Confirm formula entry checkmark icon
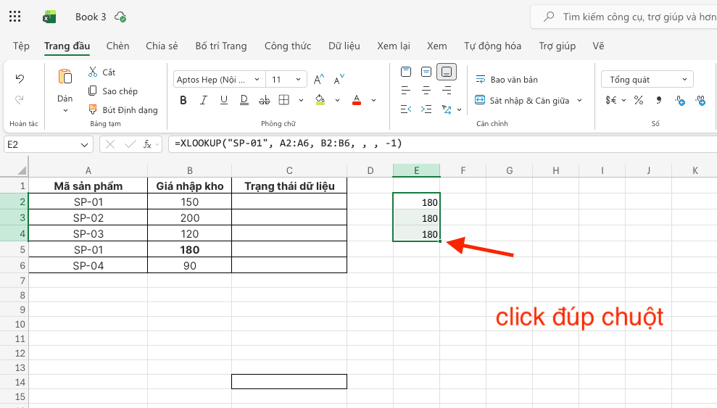Image resolution: width=717 pixels, height=408 pixels. (x=130, y=144)
